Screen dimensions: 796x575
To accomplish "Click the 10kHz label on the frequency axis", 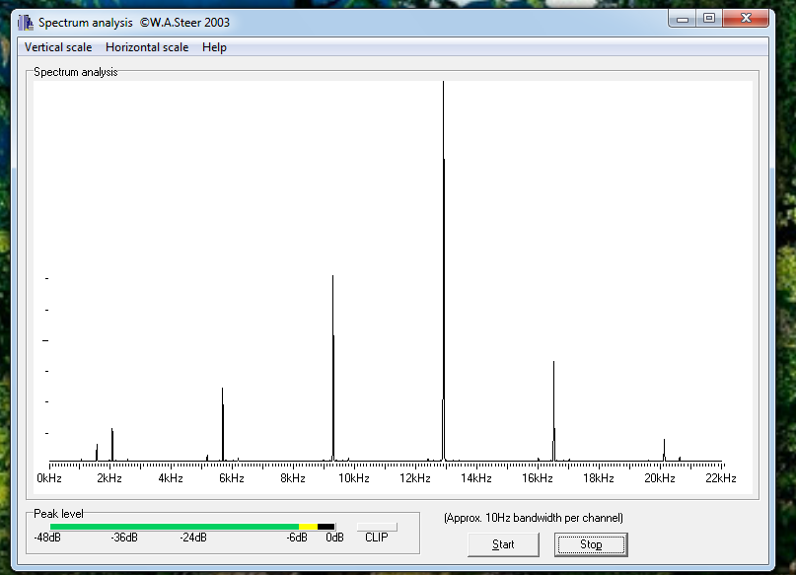I will [x=354, y=478].
